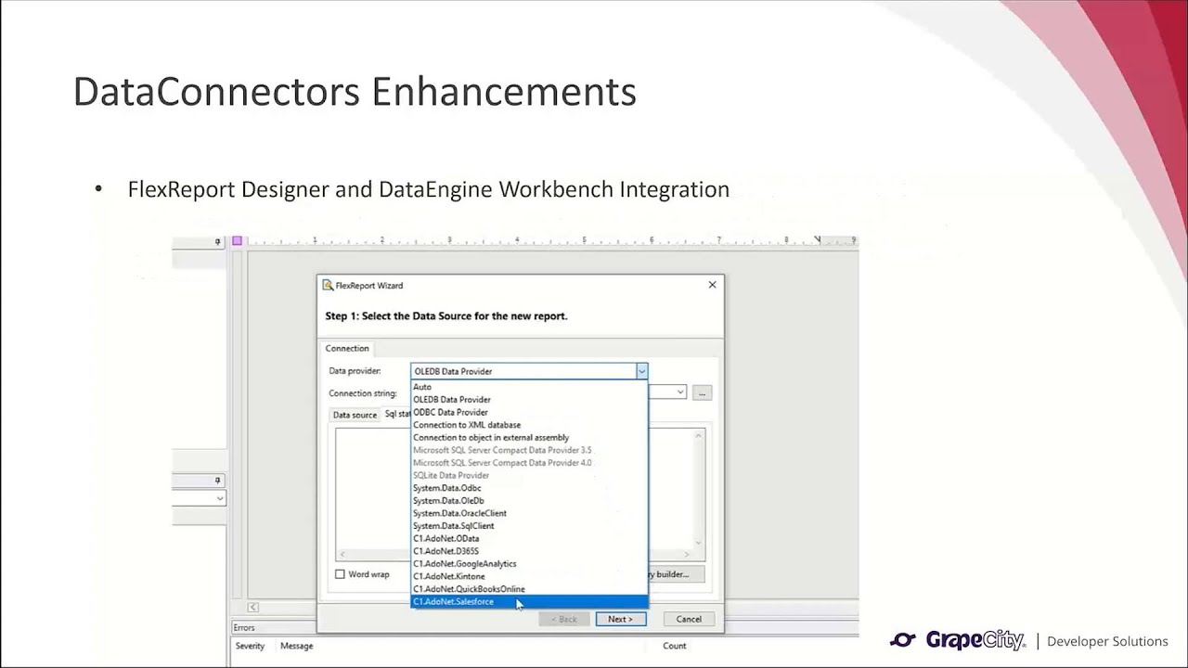This screenshot has height=668, width=1188.
Task: Open the Query builder button
Action: 676,574
